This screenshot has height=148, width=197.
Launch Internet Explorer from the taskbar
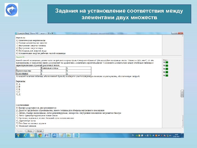coord(25,135)
